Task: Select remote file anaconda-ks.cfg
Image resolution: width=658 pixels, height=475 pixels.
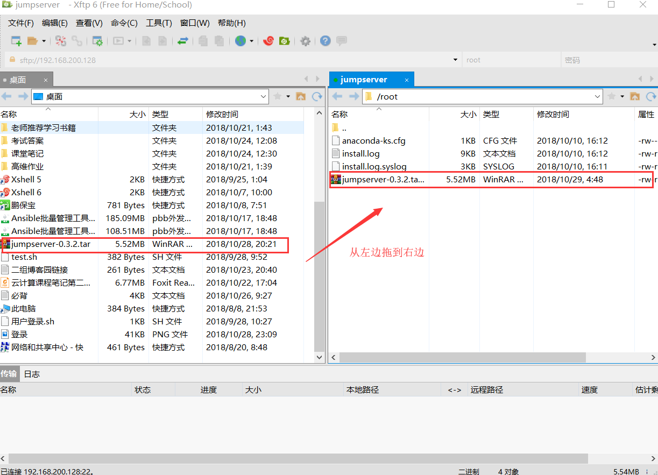Action: click(x=493, y=140)
